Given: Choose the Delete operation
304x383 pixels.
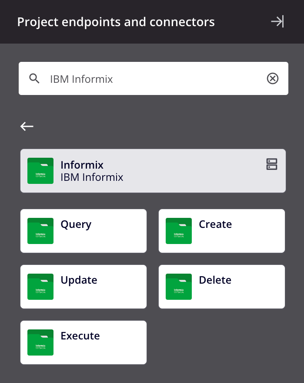Looking at the screenshot, I should point(222,287).
